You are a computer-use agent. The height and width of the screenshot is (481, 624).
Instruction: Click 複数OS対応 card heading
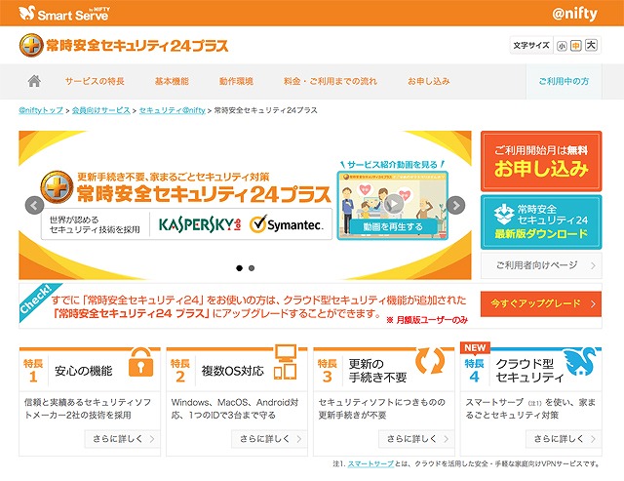[x=233, y=371]
